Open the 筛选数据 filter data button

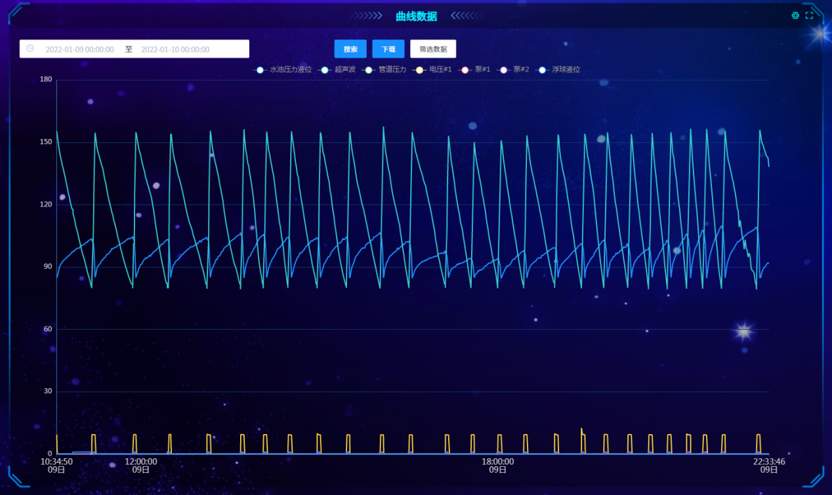[x=433, y=49]
